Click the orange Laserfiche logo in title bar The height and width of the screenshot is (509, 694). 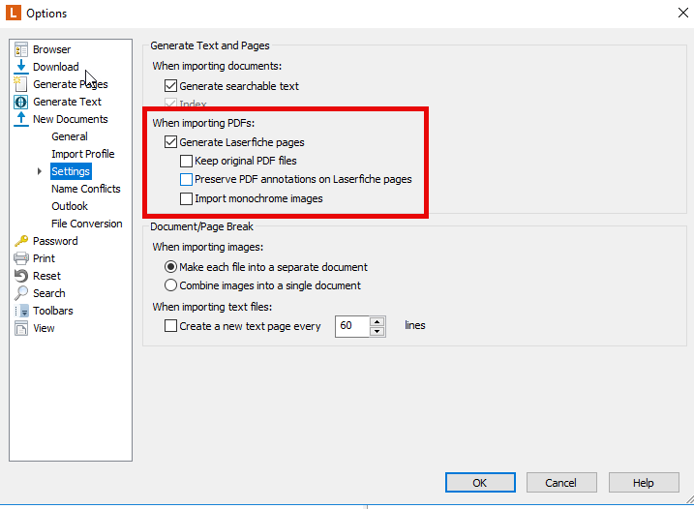[x=14, y=13]
